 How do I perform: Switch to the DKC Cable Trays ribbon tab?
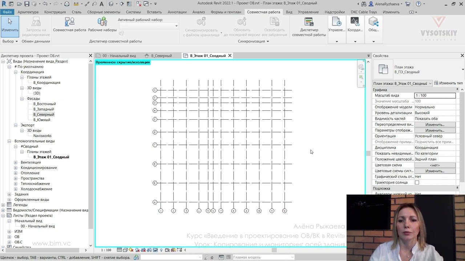(364, 12)
